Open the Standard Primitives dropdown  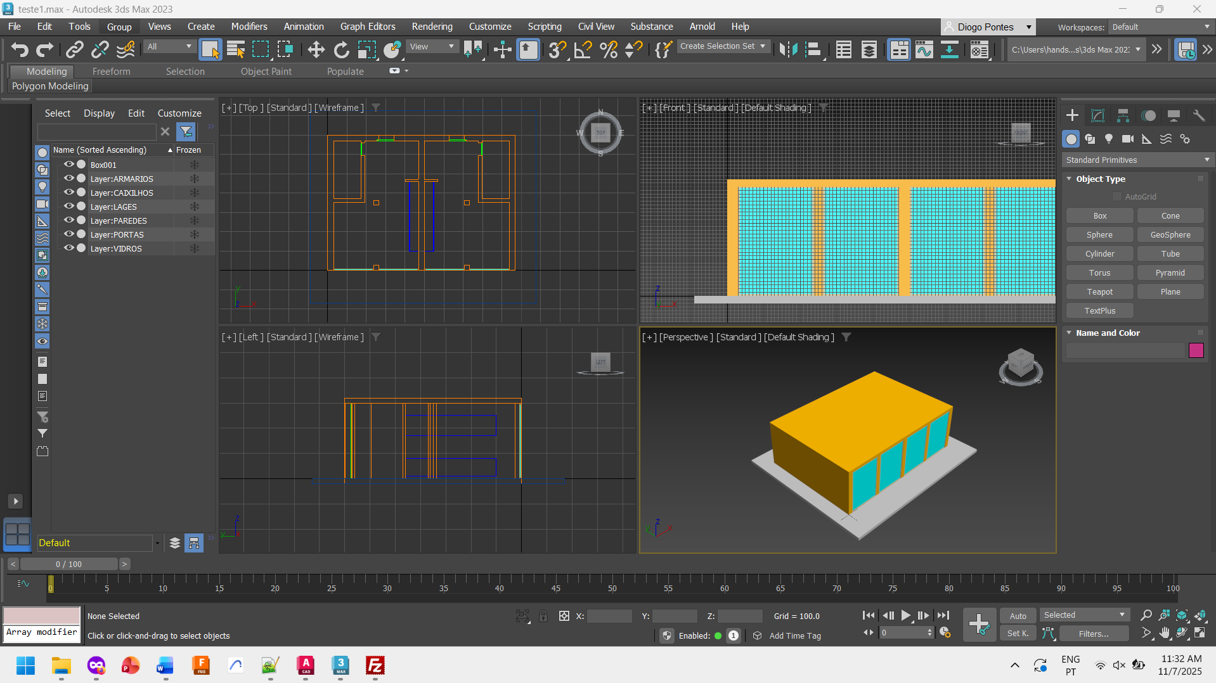point(1136,160)
